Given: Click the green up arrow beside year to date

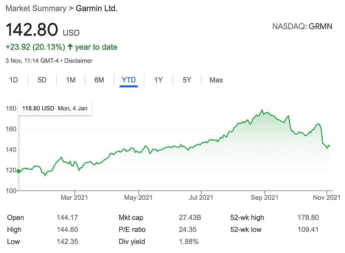Looking at the screenshot, I should [70, 47].
